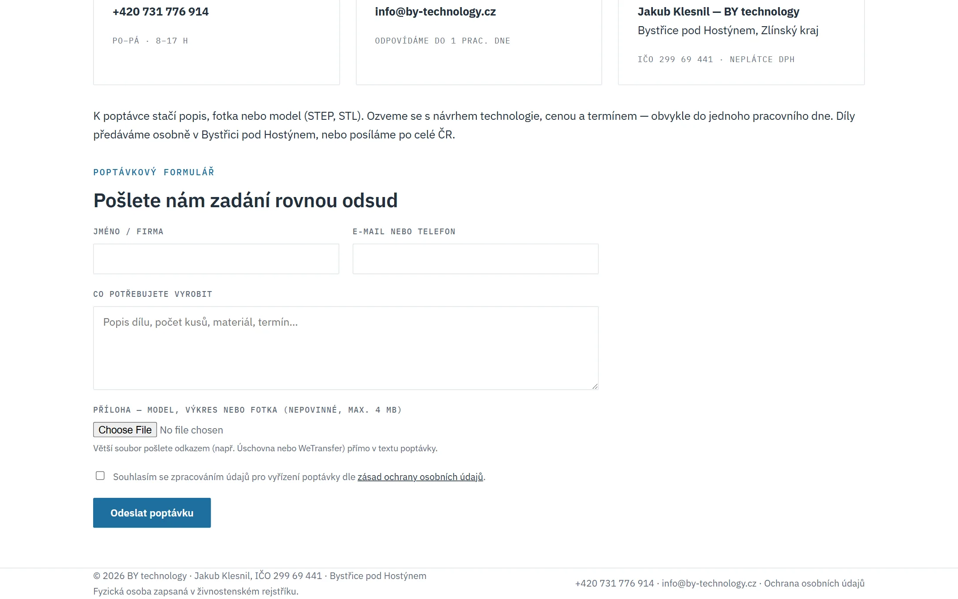
Task: Click the footer phone +420 731 776 914
Action: (x=614, y=583)
